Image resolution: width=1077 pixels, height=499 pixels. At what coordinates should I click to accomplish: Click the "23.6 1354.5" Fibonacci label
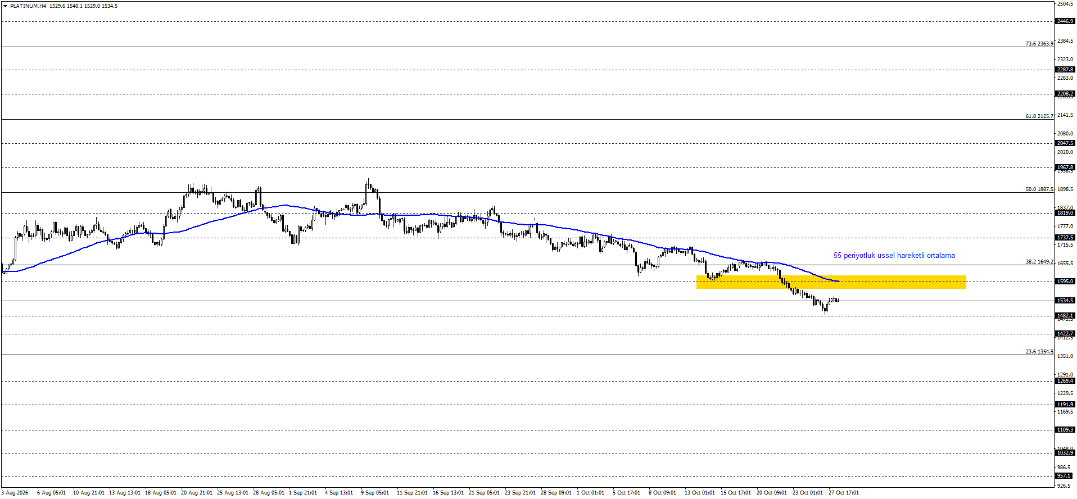coord(1039,352)
